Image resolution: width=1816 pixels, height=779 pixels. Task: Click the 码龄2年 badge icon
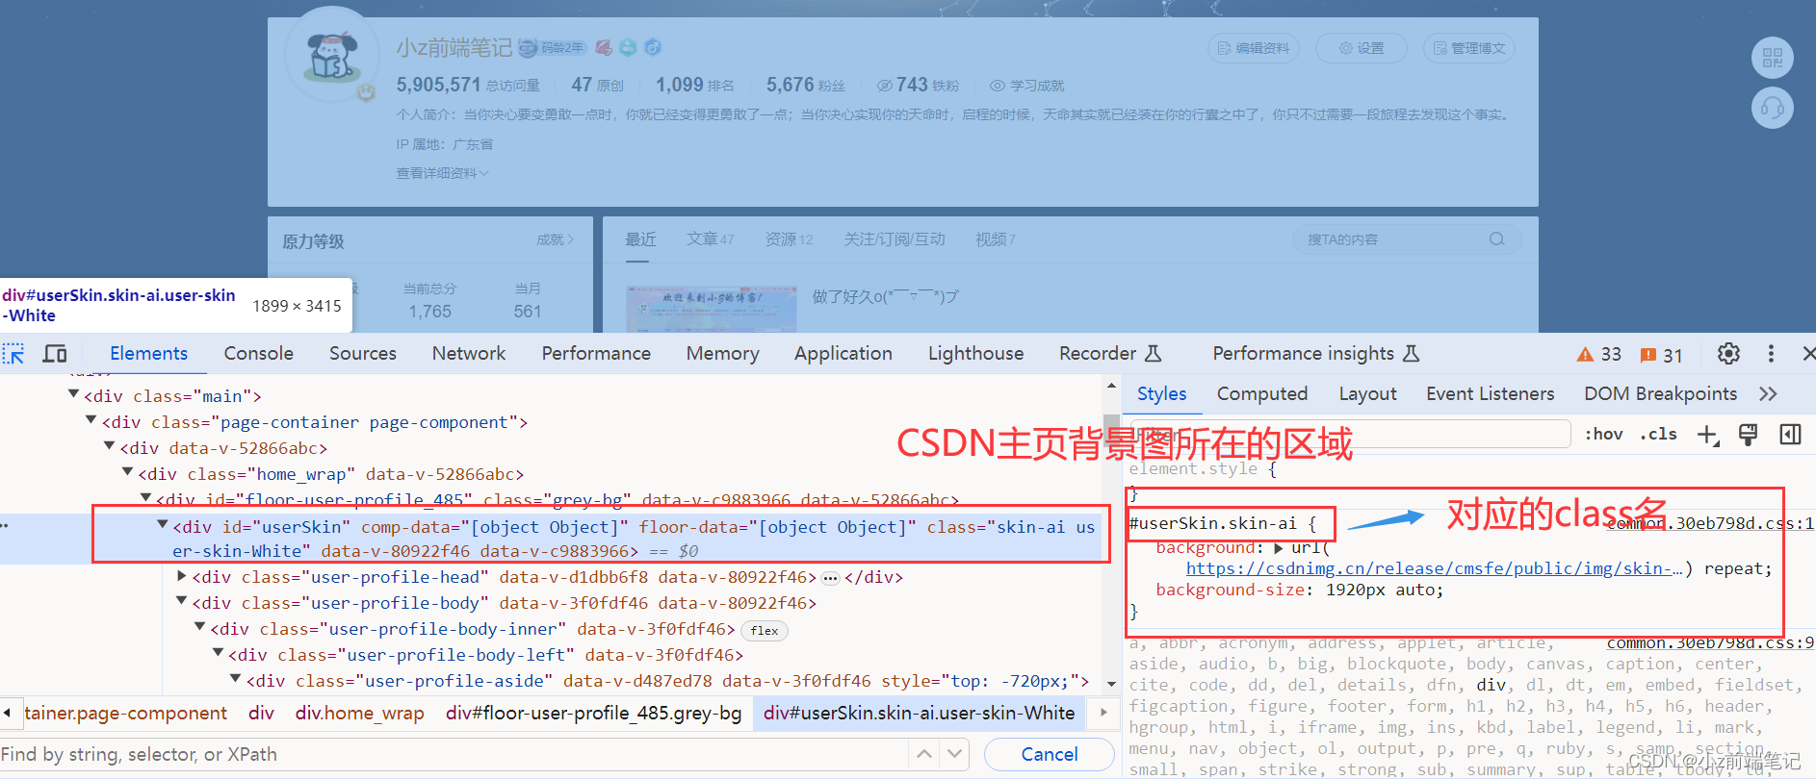[x=552, y=47]
